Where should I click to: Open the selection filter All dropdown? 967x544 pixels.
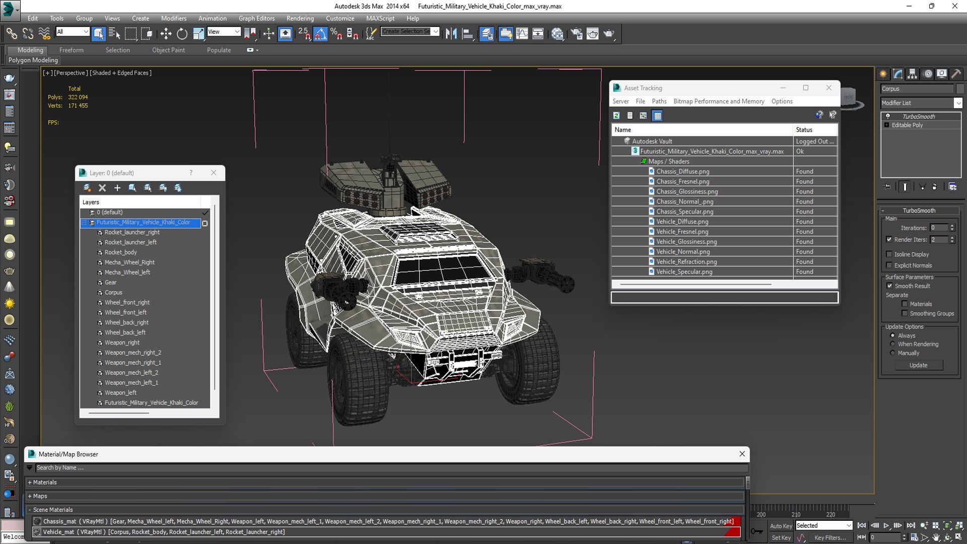(73, 32)
